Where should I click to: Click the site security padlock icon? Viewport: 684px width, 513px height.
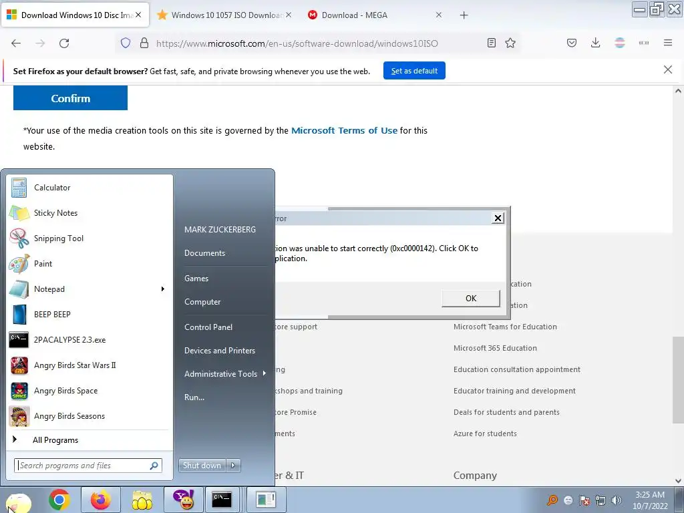[x=144, y=43]
